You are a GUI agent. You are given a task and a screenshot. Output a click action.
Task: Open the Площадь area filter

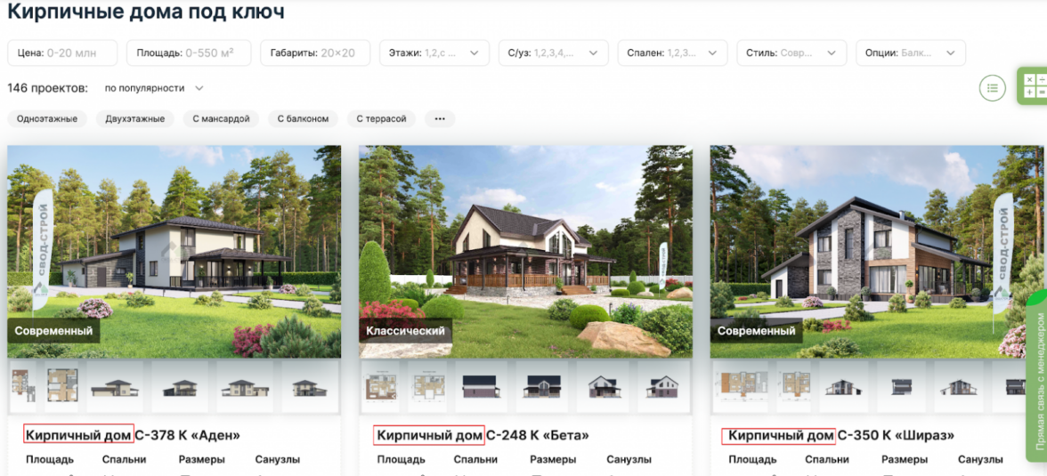[189, 52]
